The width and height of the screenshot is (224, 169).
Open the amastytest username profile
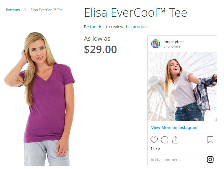[x=173, y=42]
